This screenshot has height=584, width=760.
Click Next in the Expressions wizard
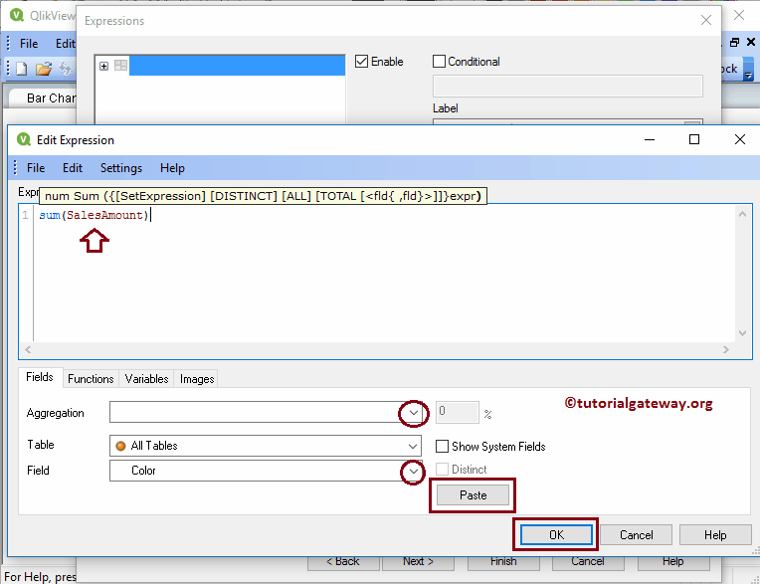tap(418, 562)
